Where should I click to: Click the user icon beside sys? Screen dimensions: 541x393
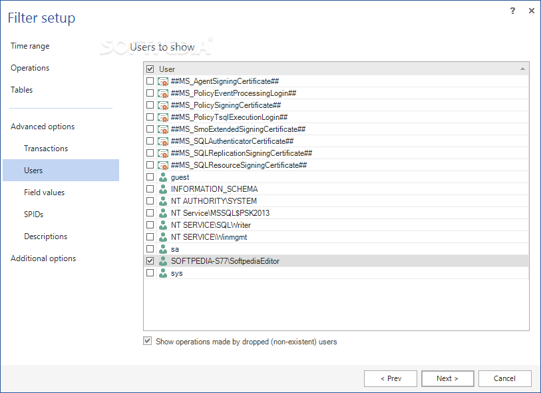point(163,273)
